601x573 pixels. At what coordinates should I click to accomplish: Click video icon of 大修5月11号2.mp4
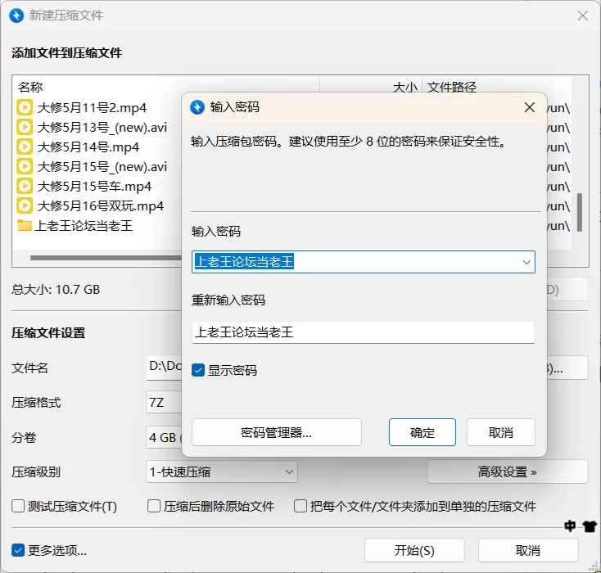pos(25,107)
